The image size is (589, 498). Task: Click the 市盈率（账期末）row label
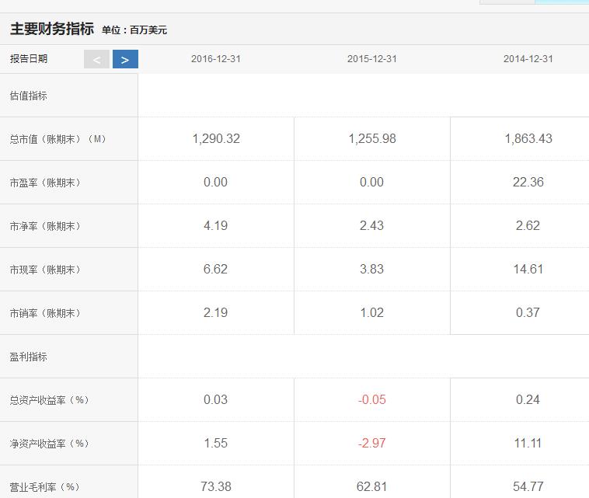pos(45,183)
